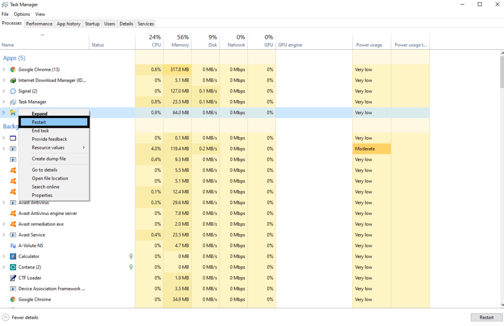Click the Fewer details link
The width and height of the screenshot is (504, 326).
tap(25, 317)
